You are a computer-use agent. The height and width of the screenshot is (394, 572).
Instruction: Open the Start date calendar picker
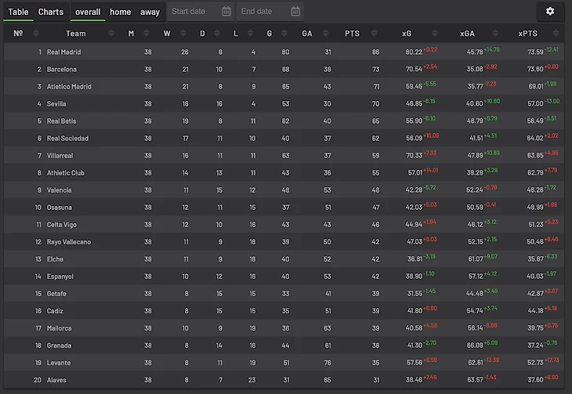click(226, 12)
